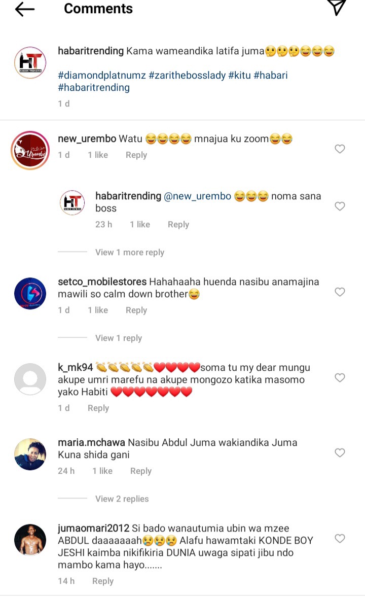Open the @new_urembo mention link
Viewport: 365px width, 598px height.
click(x=197, y=196)
